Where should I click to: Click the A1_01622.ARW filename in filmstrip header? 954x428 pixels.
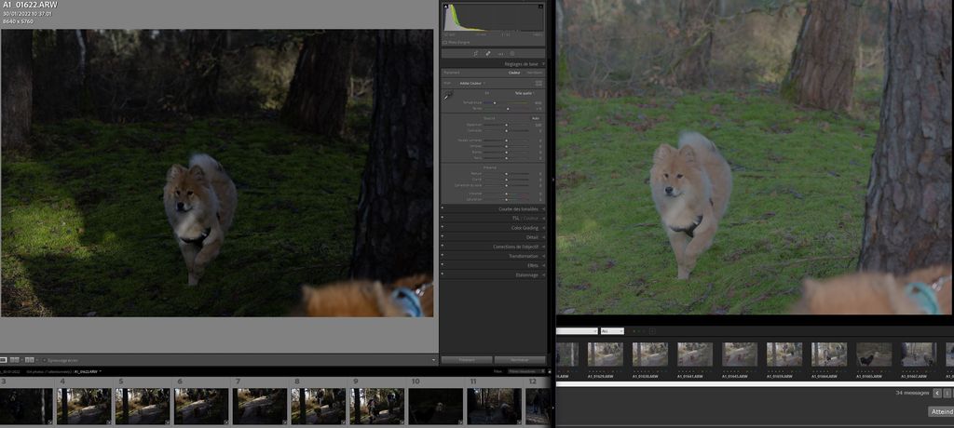pyautogui.click(x=86, y=371)
